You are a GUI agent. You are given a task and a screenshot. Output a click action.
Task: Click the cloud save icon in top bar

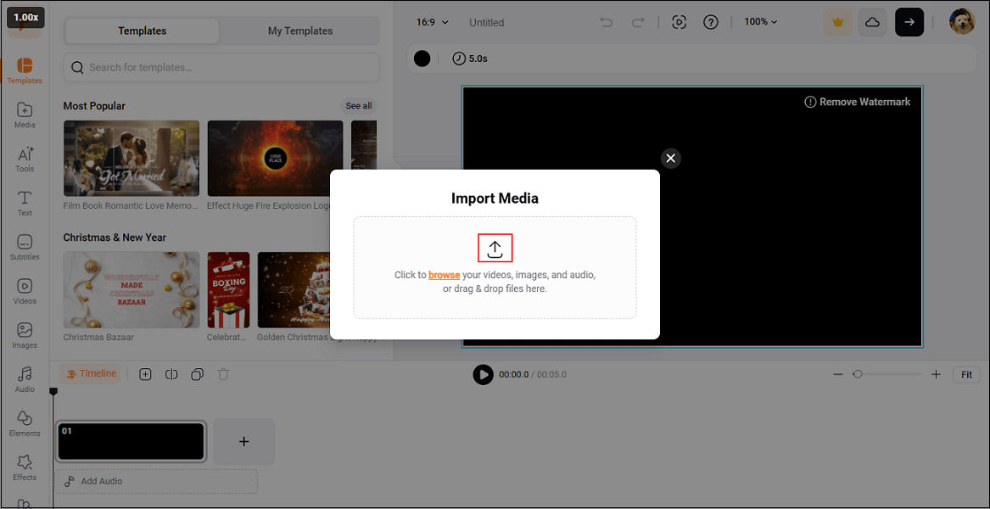pyautogui.click(x=872, y=21)
